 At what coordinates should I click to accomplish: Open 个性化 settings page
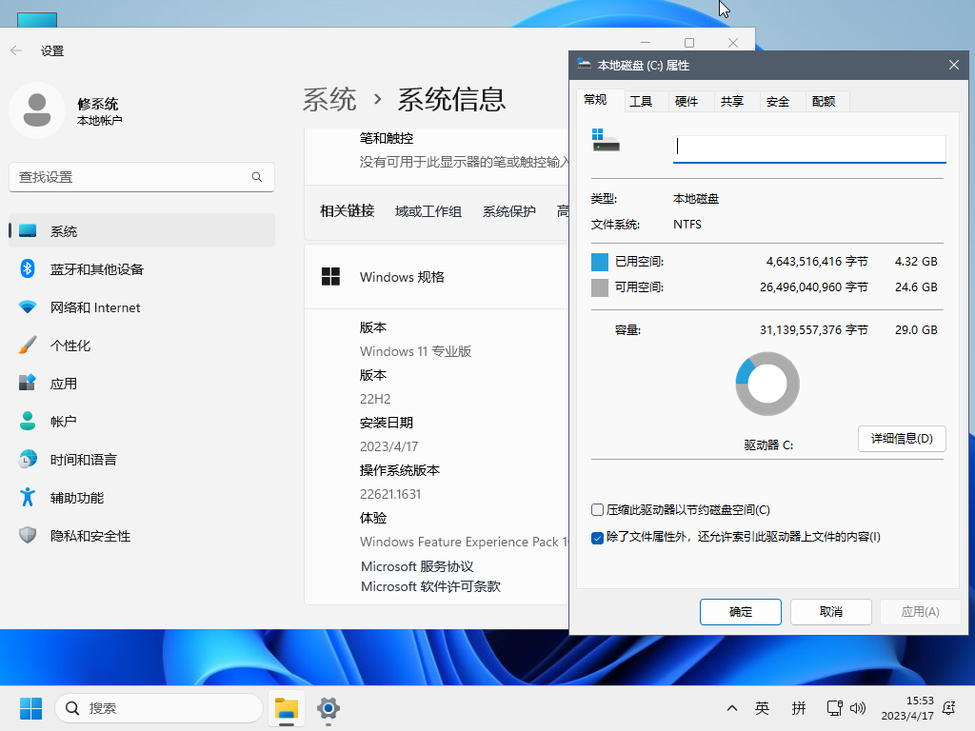pos(142,346)
